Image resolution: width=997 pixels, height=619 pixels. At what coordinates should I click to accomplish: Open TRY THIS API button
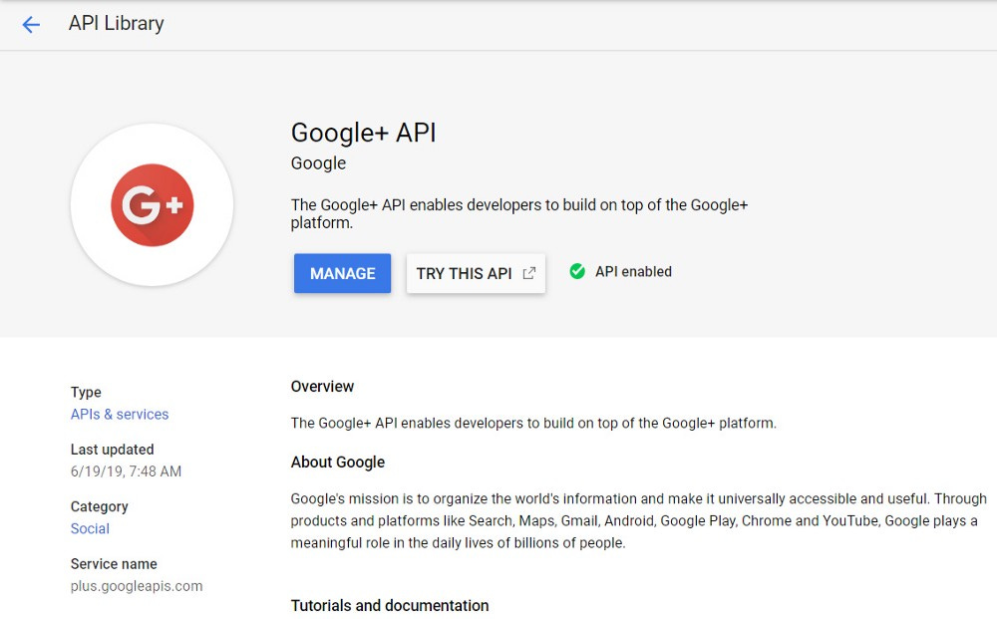pyautogui.click(x=476, y=273)
